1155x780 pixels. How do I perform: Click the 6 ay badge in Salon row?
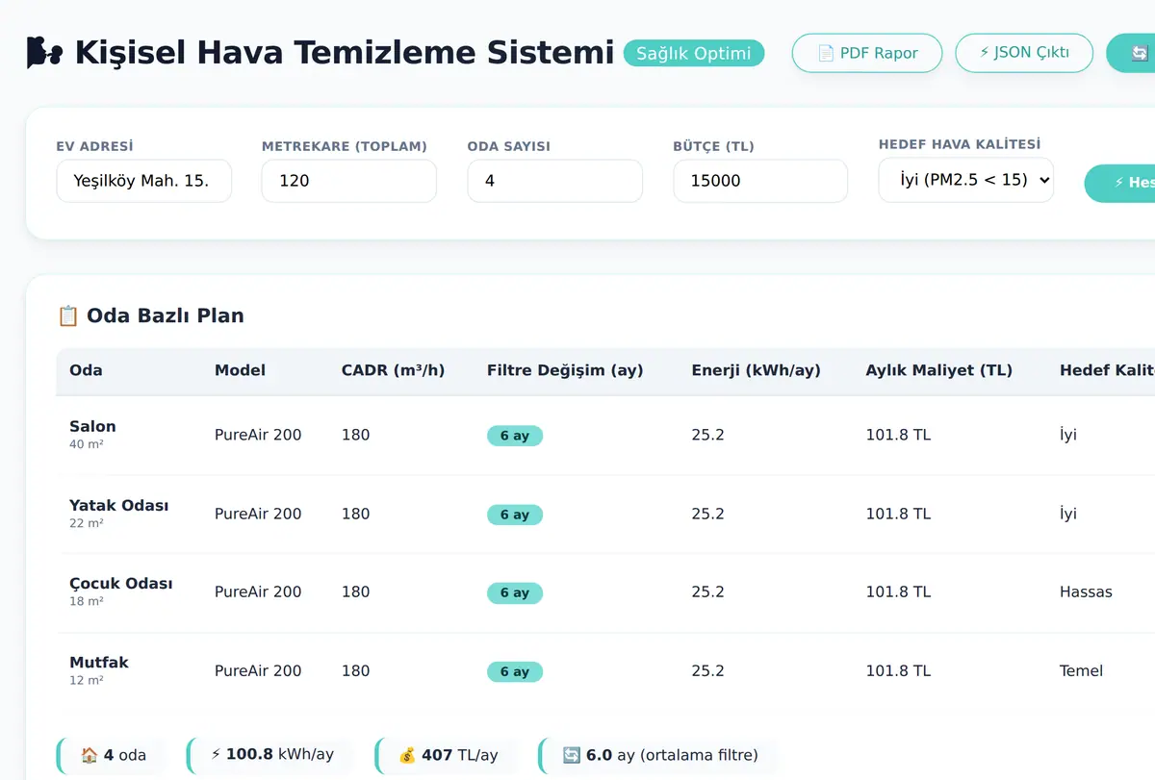pos(515,436)
